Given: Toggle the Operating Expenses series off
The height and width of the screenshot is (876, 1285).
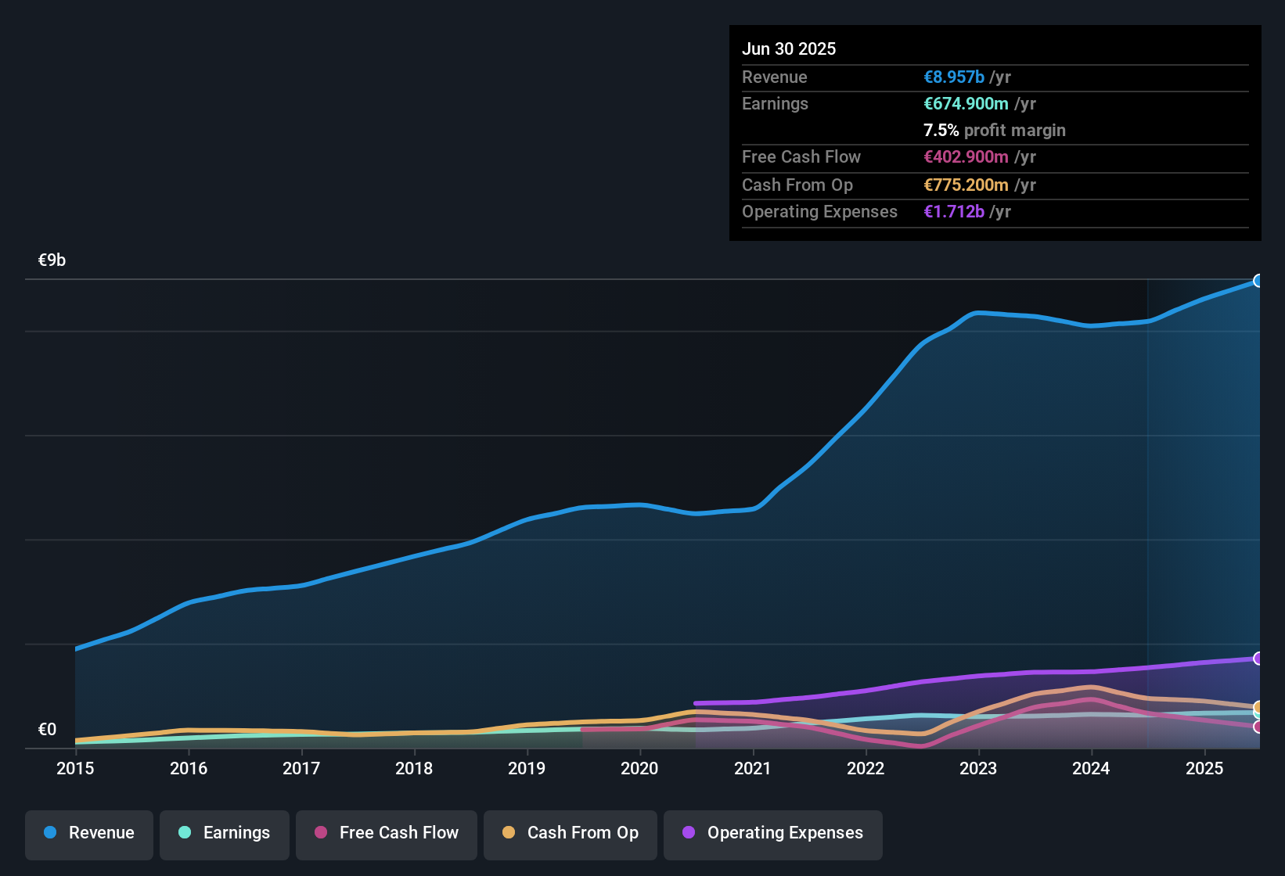Looking at the screenshot, I should click(x=772, y=833).
